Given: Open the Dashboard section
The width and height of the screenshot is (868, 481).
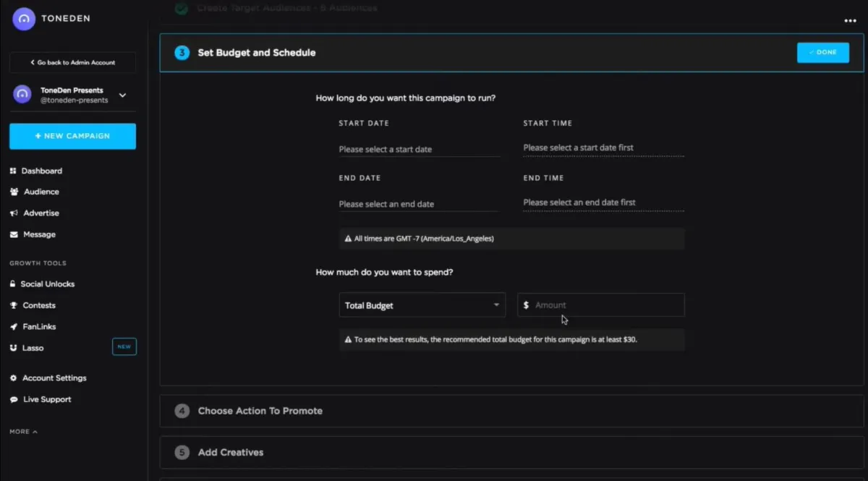Looking at the screenshot, I should click(x=41, y=171).
